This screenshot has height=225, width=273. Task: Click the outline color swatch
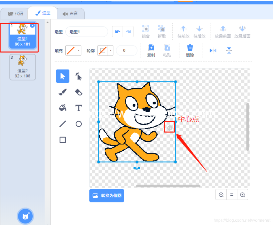(x=103, y=50)
